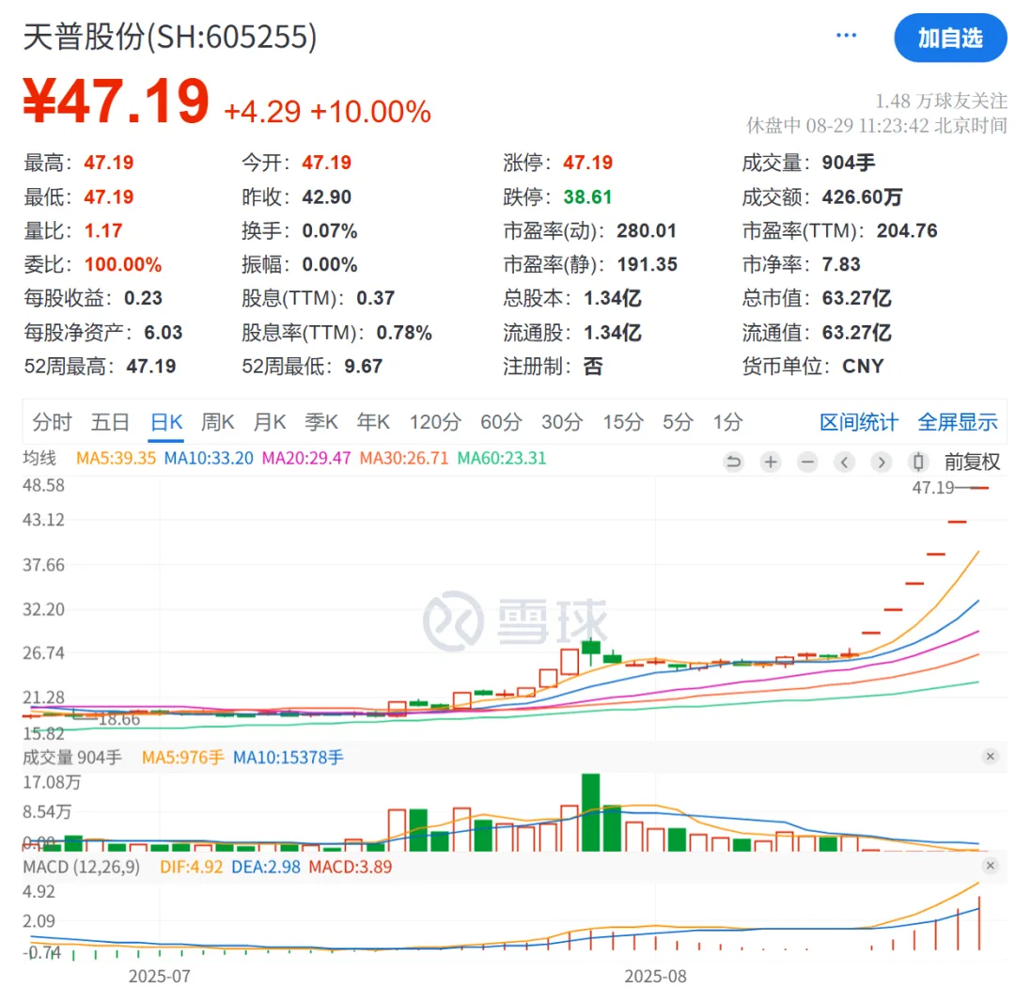This screenshot has width=1015, height=988.
Task: Close the 成交量 volume indicator panel
Action: (x=990, y=757)
